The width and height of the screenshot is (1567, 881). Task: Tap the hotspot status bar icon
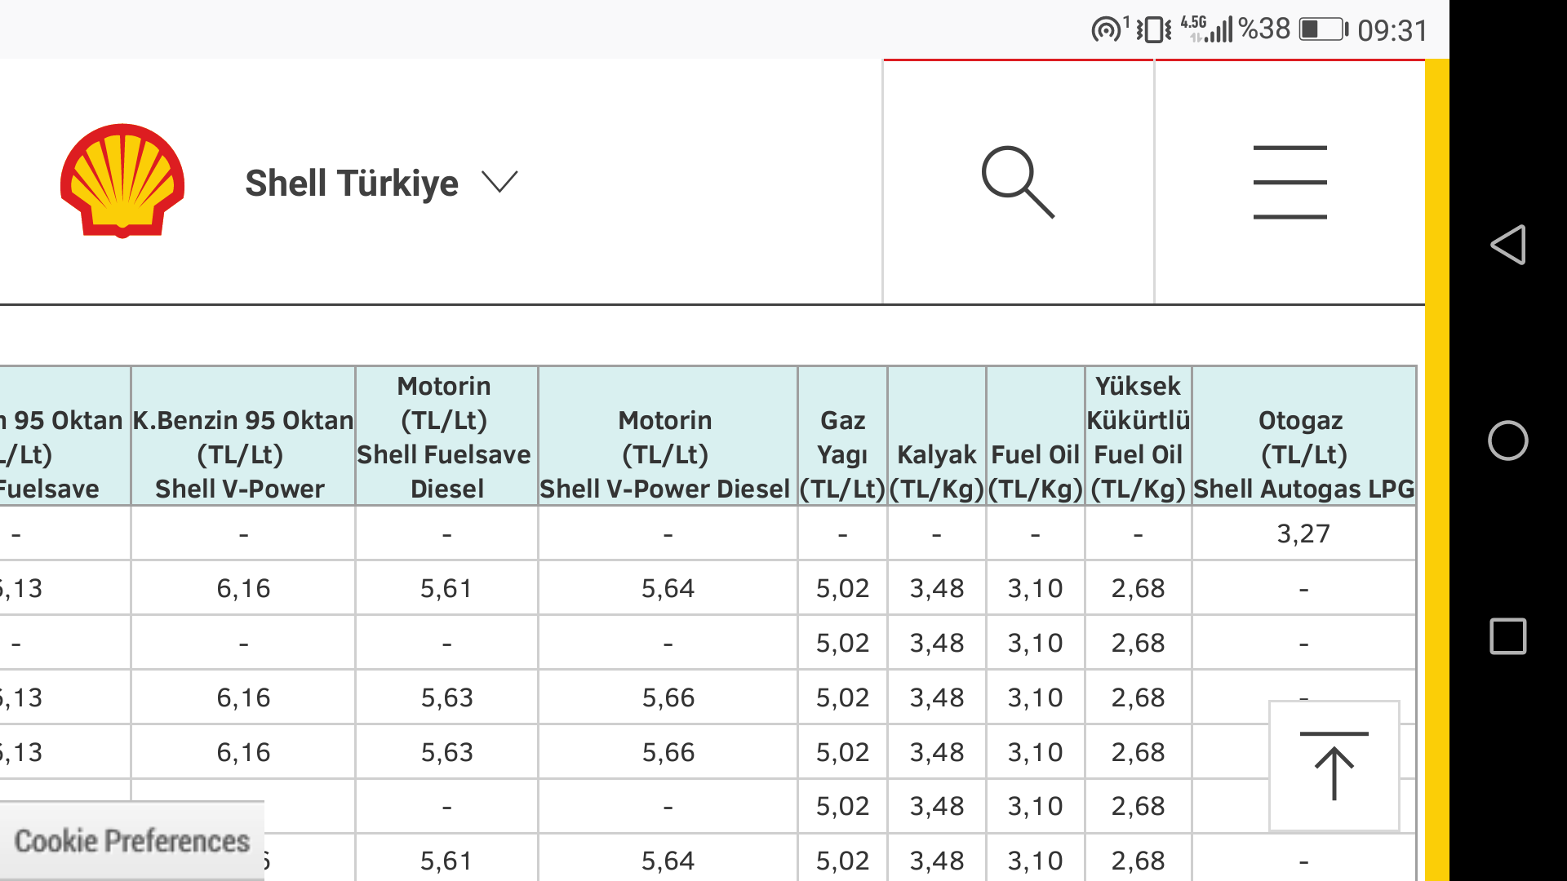tap(1106, 30)
